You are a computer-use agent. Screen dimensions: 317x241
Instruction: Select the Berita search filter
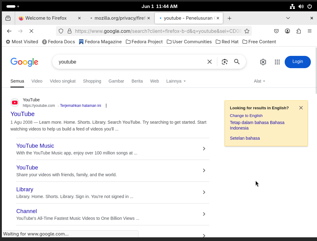[x=137, y=81]
